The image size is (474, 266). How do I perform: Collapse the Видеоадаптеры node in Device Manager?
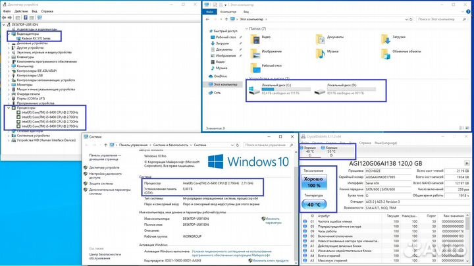[x=9, y=34]
